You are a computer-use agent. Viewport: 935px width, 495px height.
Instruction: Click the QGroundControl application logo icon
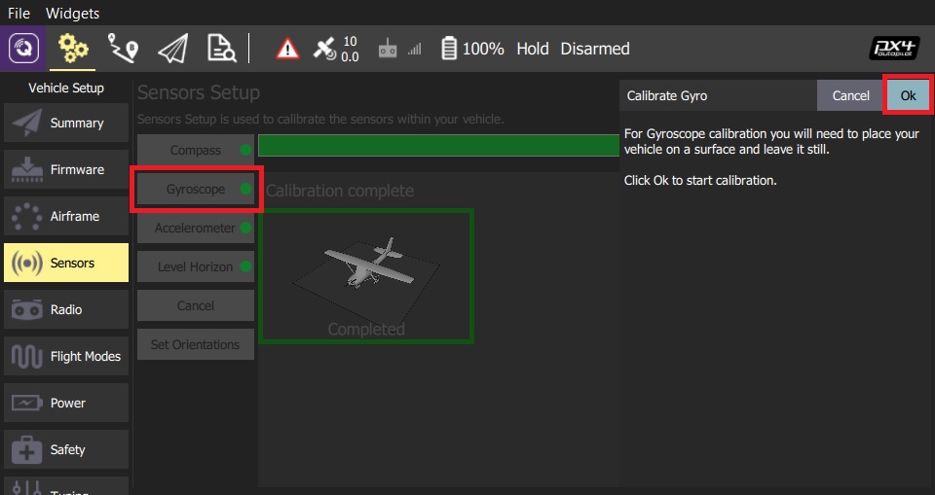click(23, 48)
